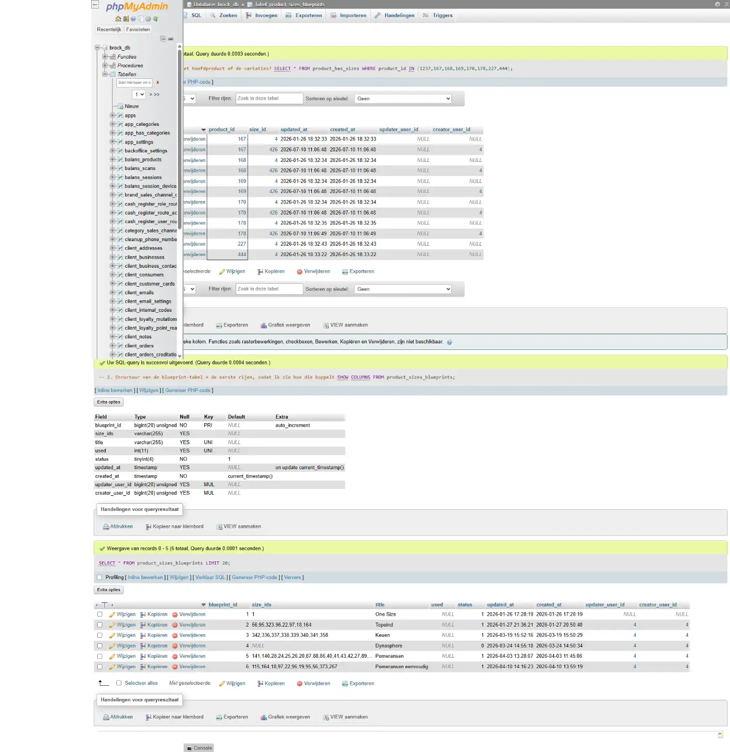
Task: Click Verklaar SQL link
Action: [210, 578]
